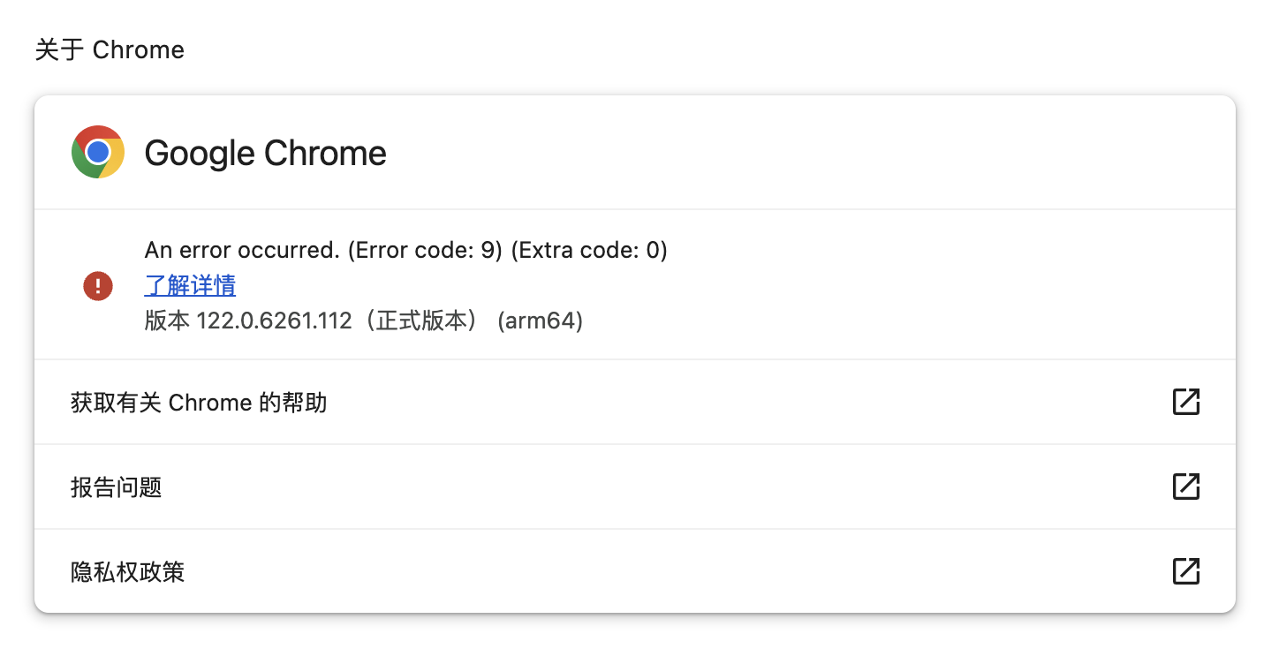The width and height of the screenshot is (1279, 664).
Task: Open the 获取有关 Chrome 的帮助 row label
Action: 199,403
